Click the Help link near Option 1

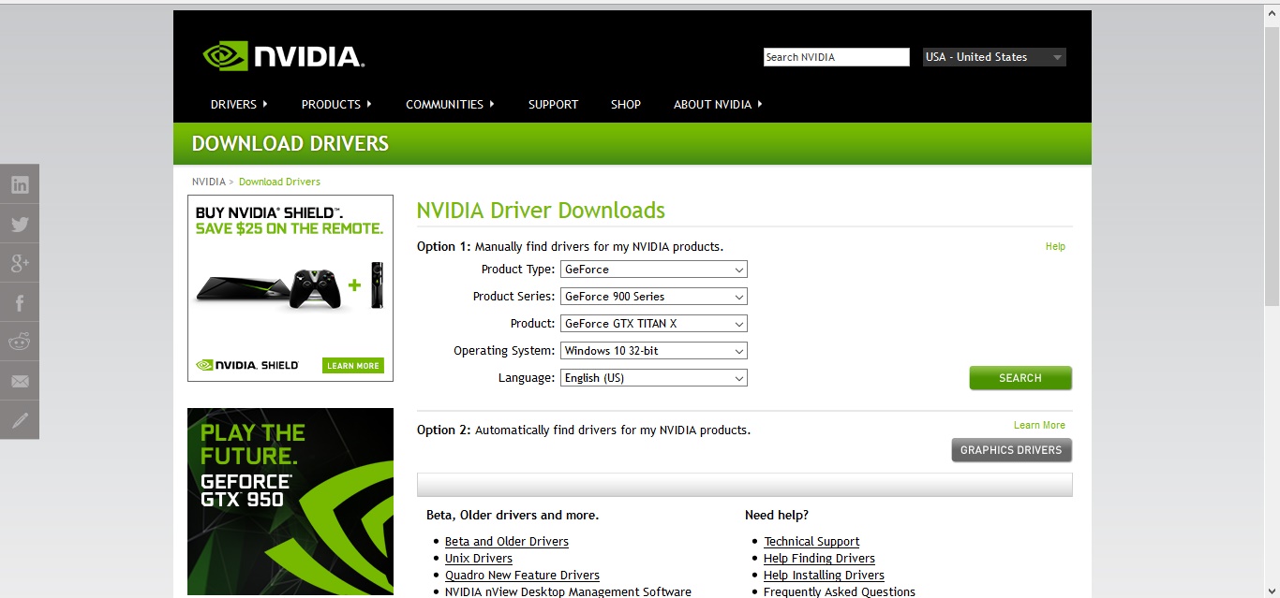(x=1055, y=247)
